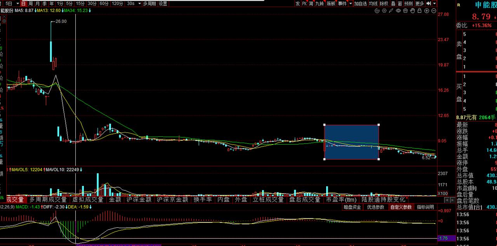Click the 优选参数 button

point(375,207)
